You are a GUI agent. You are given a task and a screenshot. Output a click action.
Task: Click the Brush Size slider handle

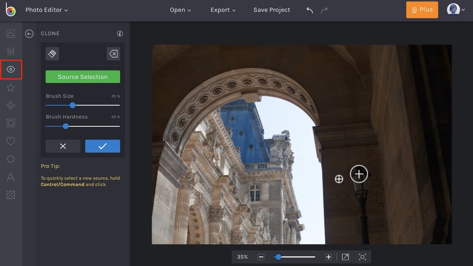click(x=73, y=105)
